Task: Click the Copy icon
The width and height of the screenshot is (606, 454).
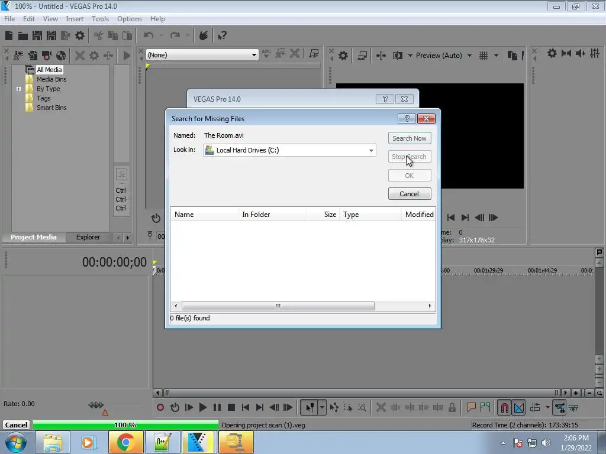Action: 113,35
